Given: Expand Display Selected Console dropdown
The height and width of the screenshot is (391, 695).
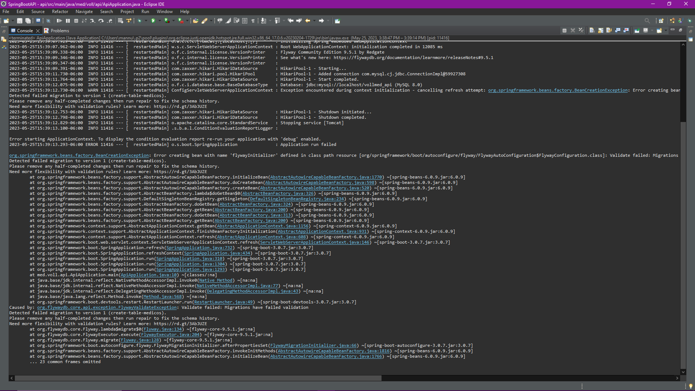Looking at the screenshot, I should [652, 30].
